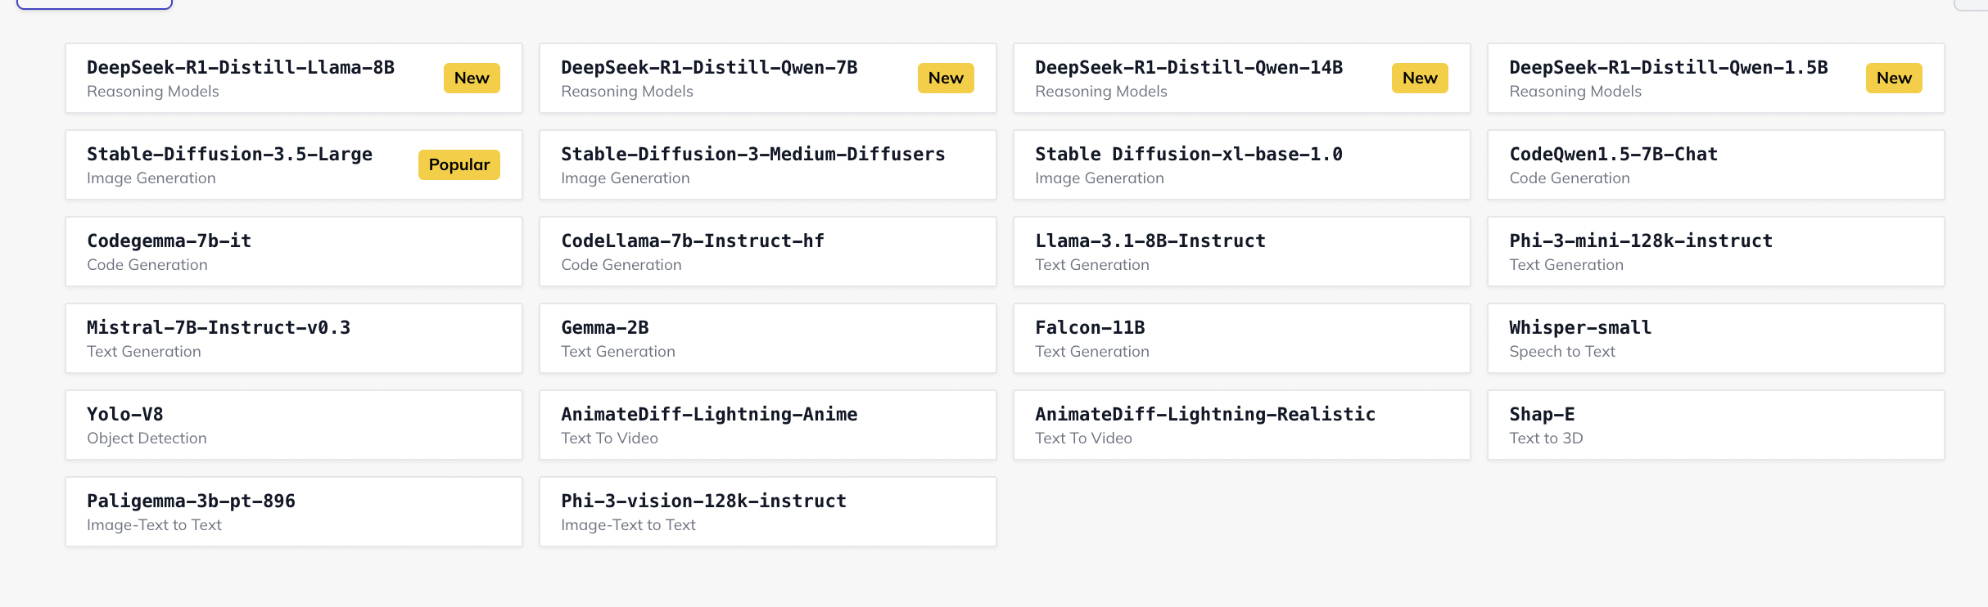Select Phi-3-mini-128k-instruct model
The height and width of the screenshot is (607, 1988).
coord(1716,252)
